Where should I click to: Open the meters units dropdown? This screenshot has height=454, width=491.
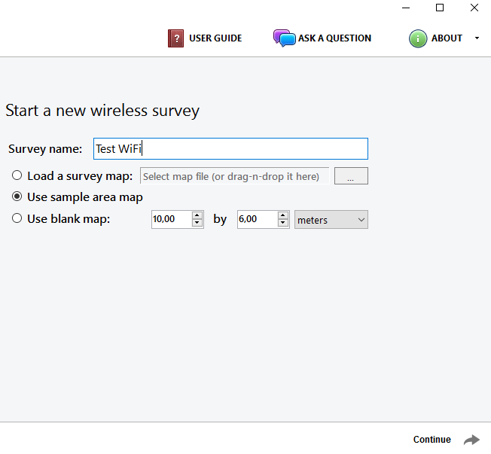tap(331, 220)
